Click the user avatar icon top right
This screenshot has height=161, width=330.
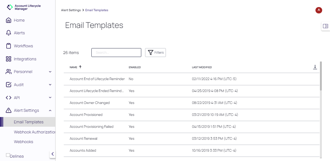coord(318,10)
